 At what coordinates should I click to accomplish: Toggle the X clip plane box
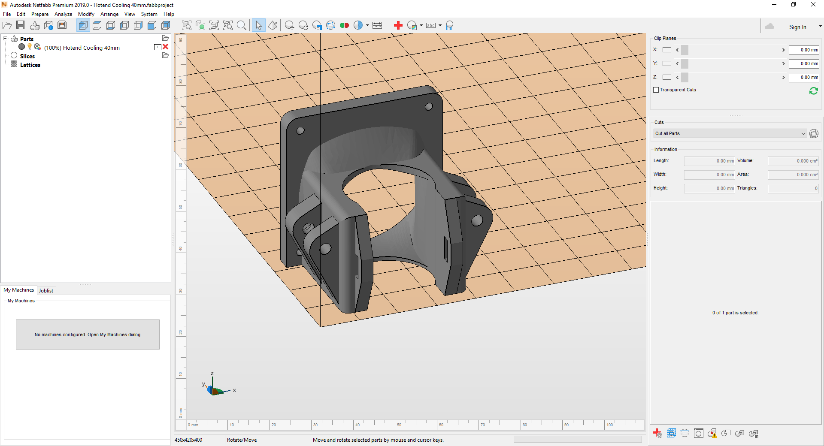pyautogui.click(x=666, y=50)
